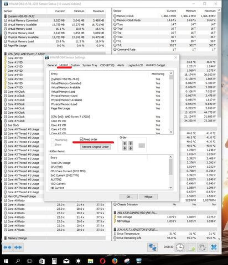Select 'CPU Core Current (SVI2 TFN)' hidden item
This screenshot has width=228, height=265.
tap(68, 171)
